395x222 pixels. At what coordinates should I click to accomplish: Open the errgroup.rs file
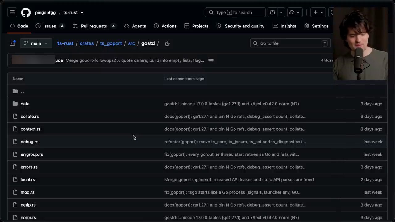click(x=32, y=154)
